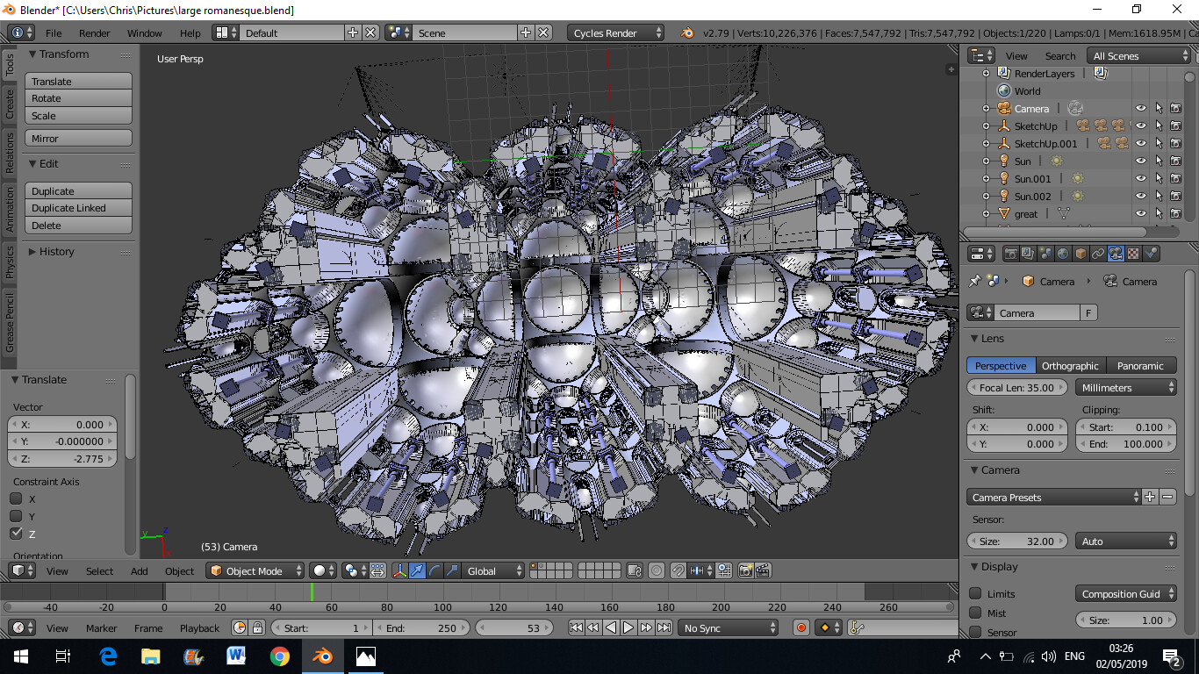Enable the Limits display checkbox
Viewport: 1199px width, 674px height.
click(975, 594)
